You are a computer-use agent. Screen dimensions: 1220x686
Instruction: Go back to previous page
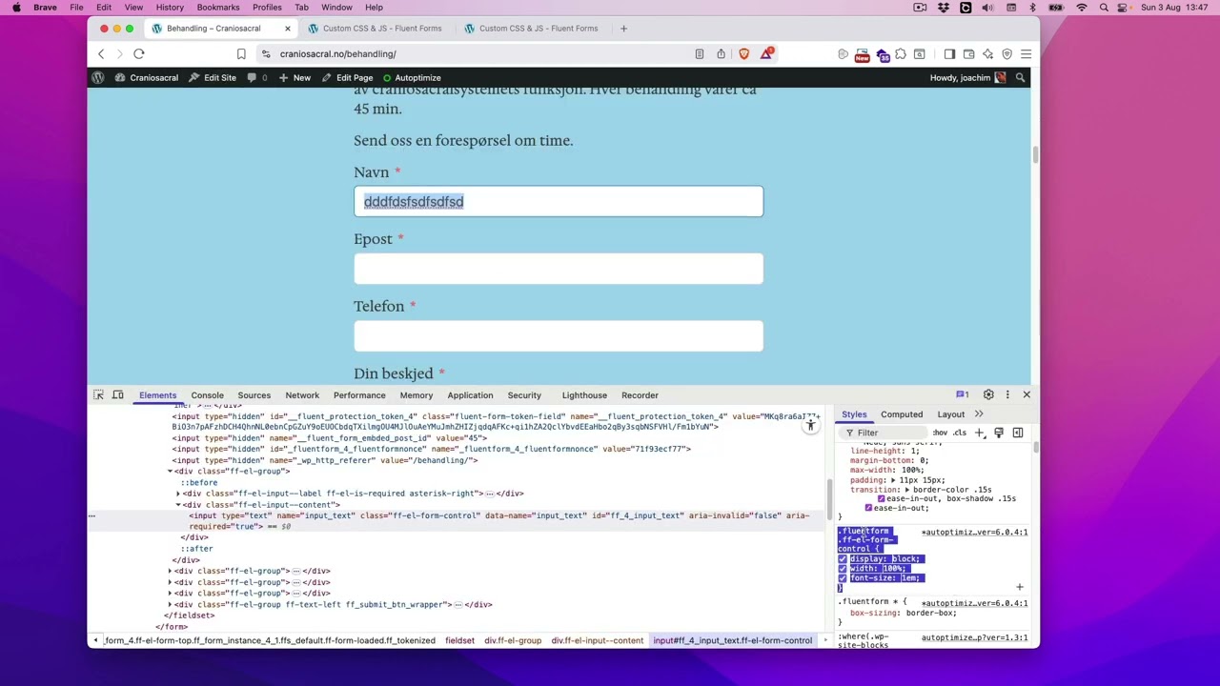coord(101,54)
